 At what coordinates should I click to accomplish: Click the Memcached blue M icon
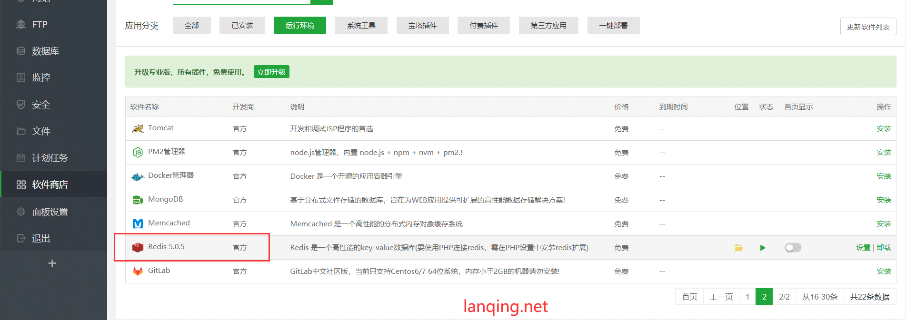(x=138, y=223)
